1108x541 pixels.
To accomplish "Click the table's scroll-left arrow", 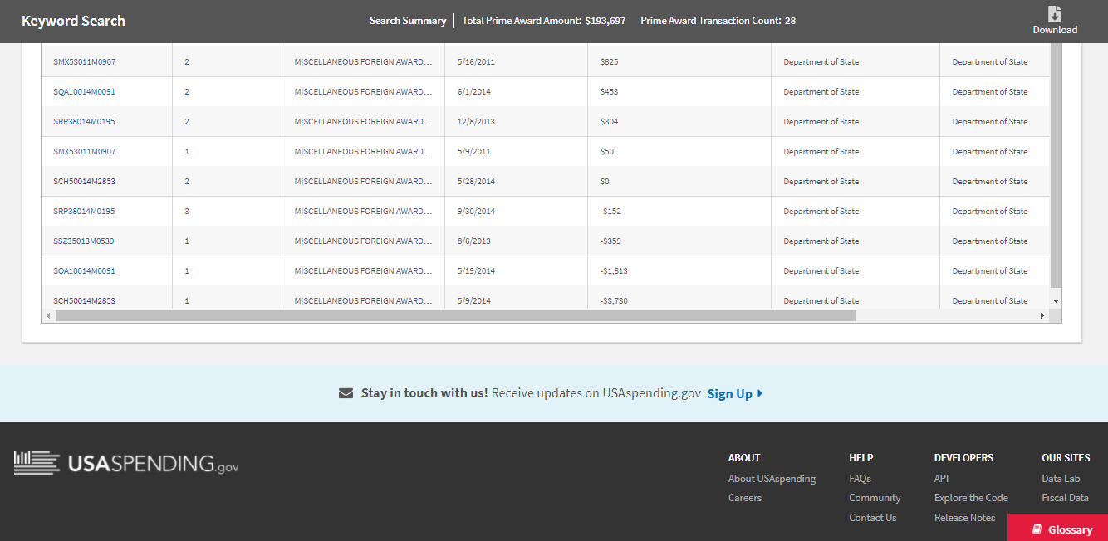I will [x=48, y=315].
